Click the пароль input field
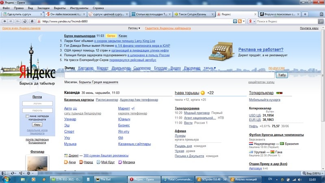Viewport: 325px width, 183px height. [37, 110]
